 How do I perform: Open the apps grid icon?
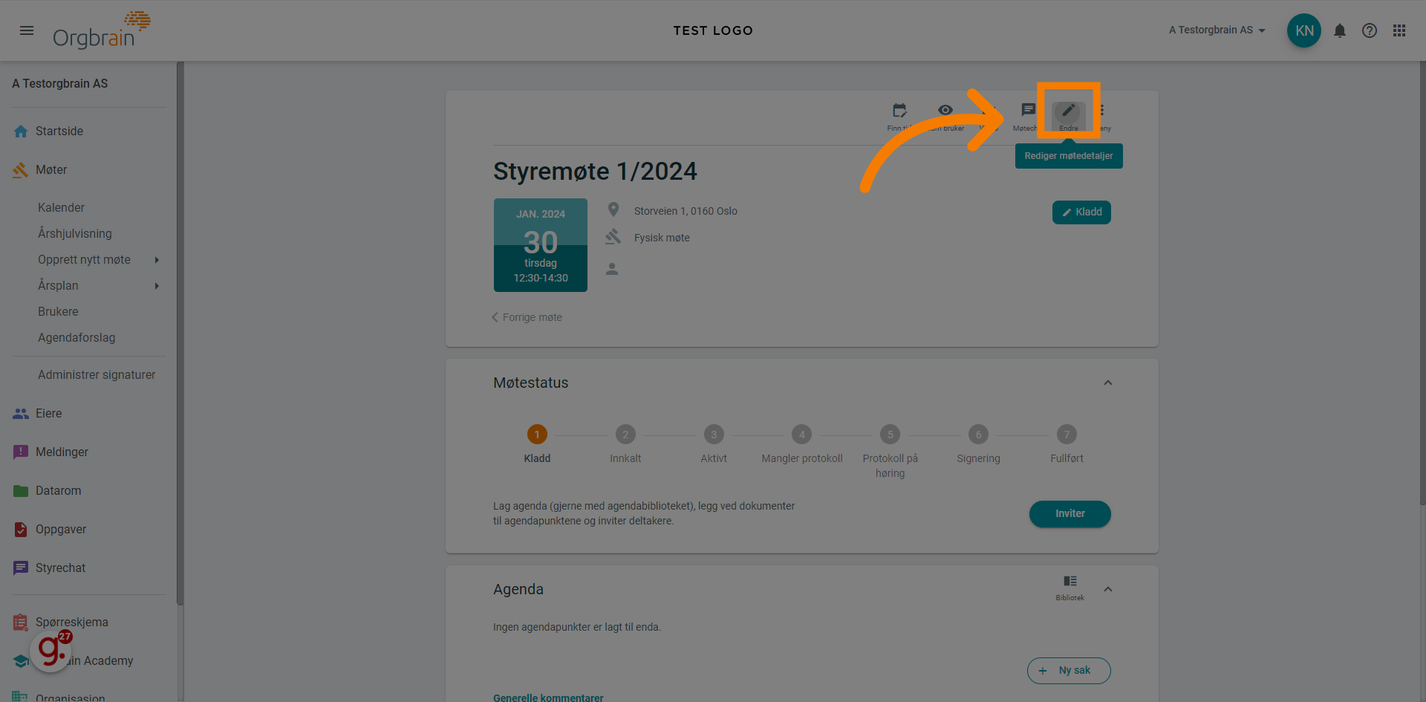point(1399,30)
